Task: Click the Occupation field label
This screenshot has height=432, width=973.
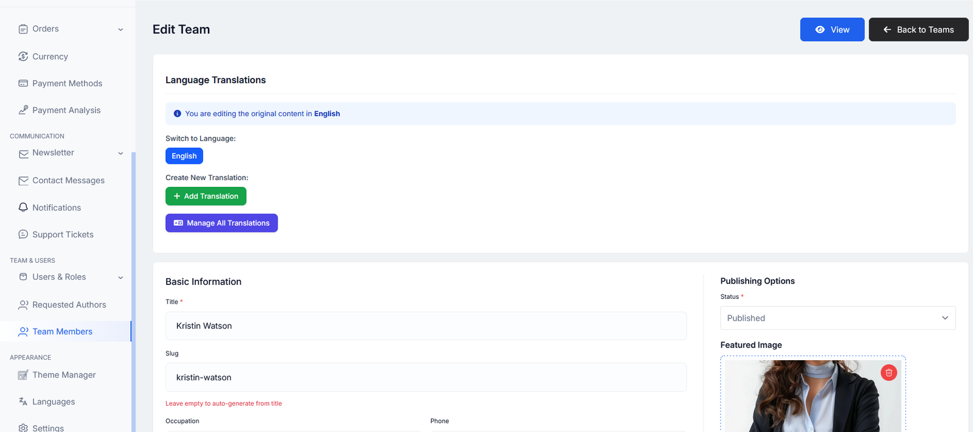Action: [x=182, y=421]
